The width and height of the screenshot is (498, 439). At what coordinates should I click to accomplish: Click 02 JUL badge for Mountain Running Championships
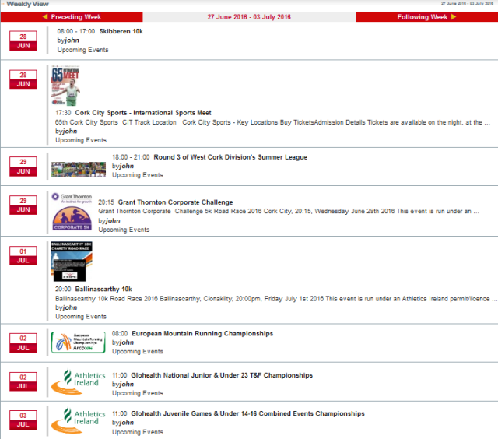23,343
